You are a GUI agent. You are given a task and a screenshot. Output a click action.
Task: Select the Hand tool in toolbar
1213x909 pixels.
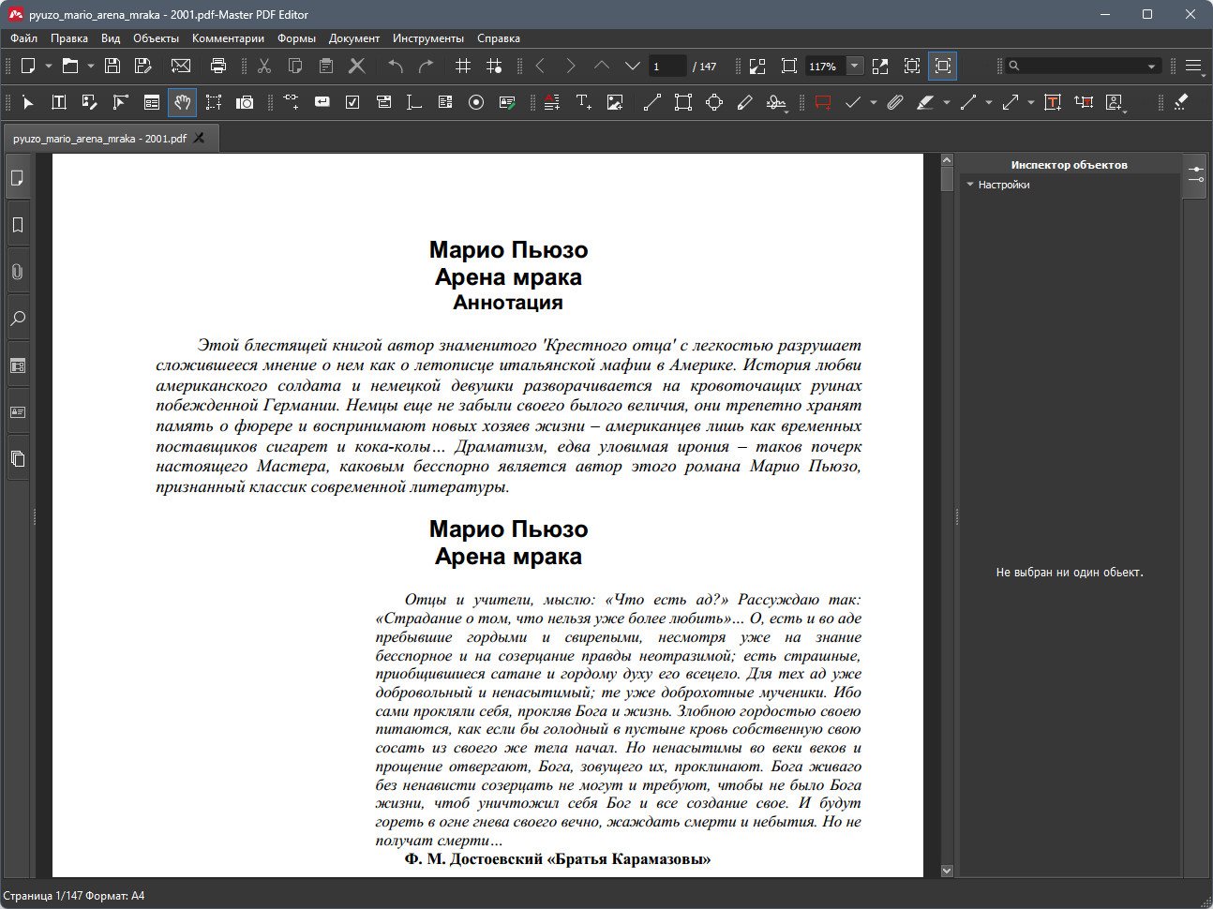183,102
